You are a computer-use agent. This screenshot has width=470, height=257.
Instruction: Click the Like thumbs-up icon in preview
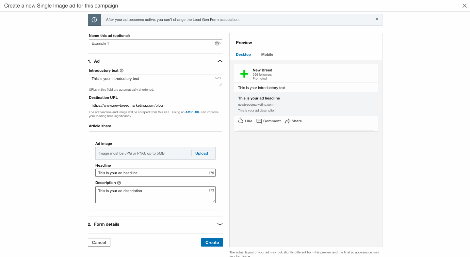[x=241, y=121]
